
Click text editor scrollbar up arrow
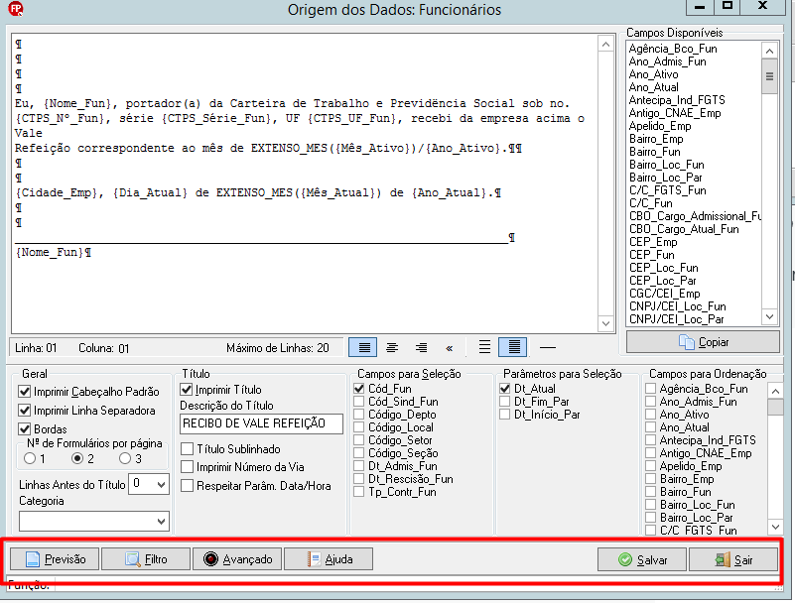click(605, 45)
